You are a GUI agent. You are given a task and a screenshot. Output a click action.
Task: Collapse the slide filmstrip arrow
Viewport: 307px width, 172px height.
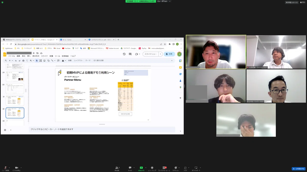pyautogui.click(x=11, y=130)
